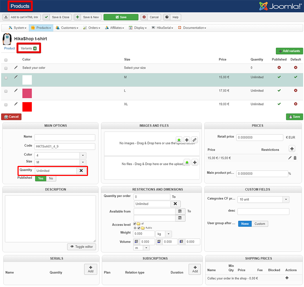This screenshot has width=304, height=287.
Task: Click the upload file green arrow icon
Action: pyautogui.click(x=187, y=162)
